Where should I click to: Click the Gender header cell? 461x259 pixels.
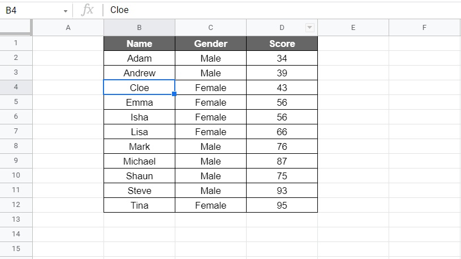click(x=210, y=44)
